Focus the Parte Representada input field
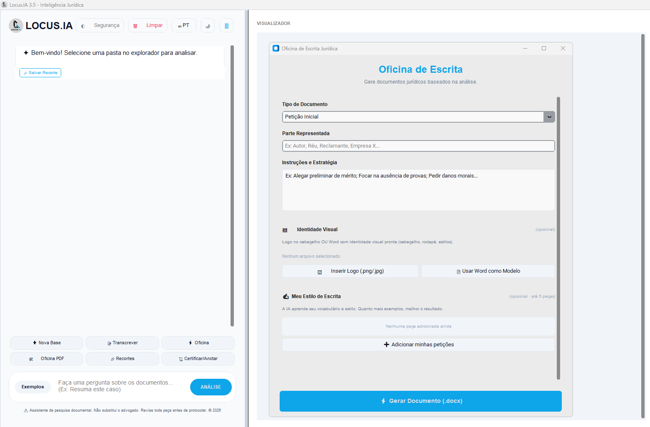Viewport: 650px width, 427px height. (419, 146)
